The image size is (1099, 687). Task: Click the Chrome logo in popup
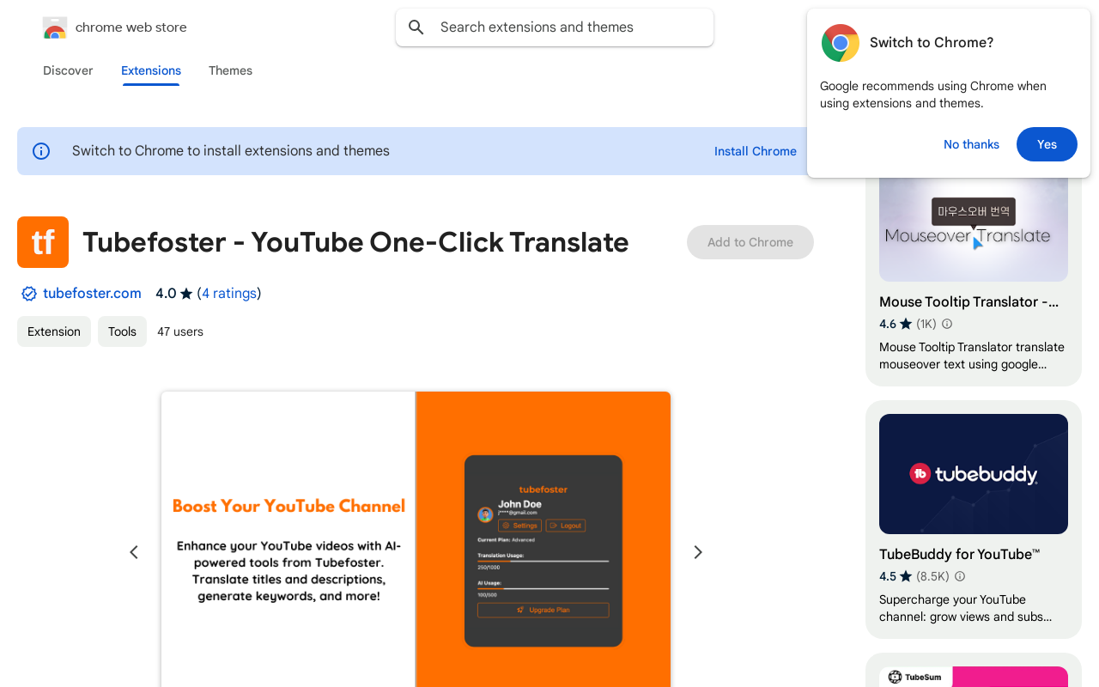tap(840, 43)
